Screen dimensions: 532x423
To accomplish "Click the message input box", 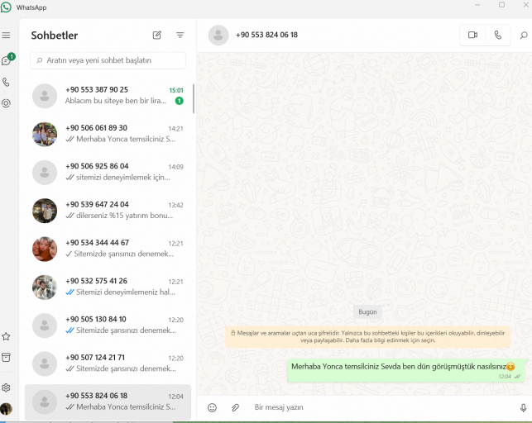I will point(383,407).
